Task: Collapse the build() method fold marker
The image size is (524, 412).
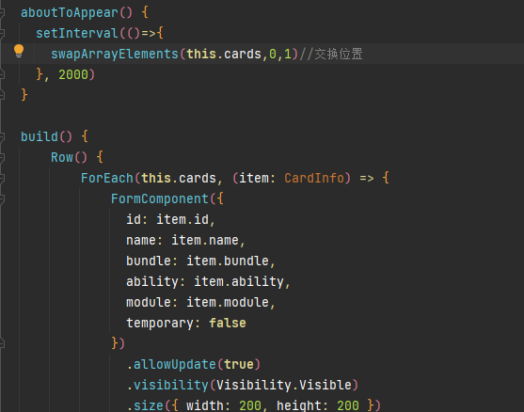Action: [x=2, y=136]
